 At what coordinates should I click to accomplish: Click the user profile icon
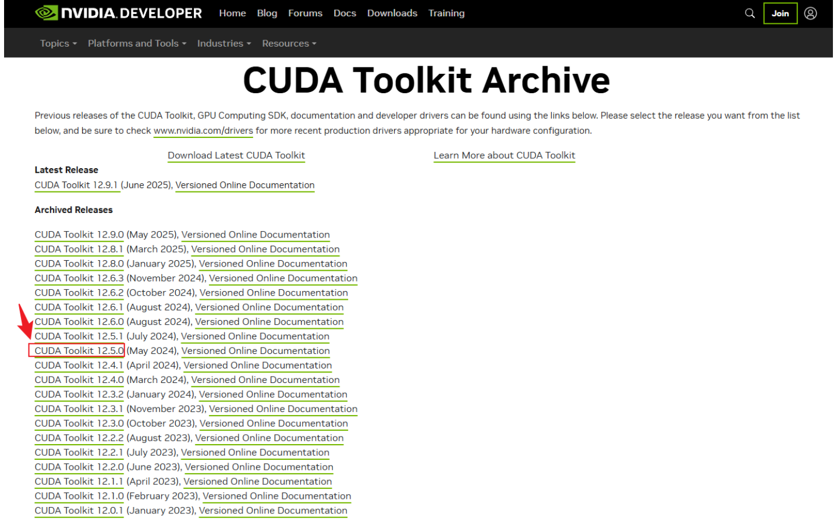point(811,13)
